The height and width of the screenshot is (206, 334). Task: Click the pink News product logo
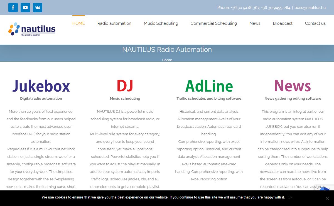(293, 86)
